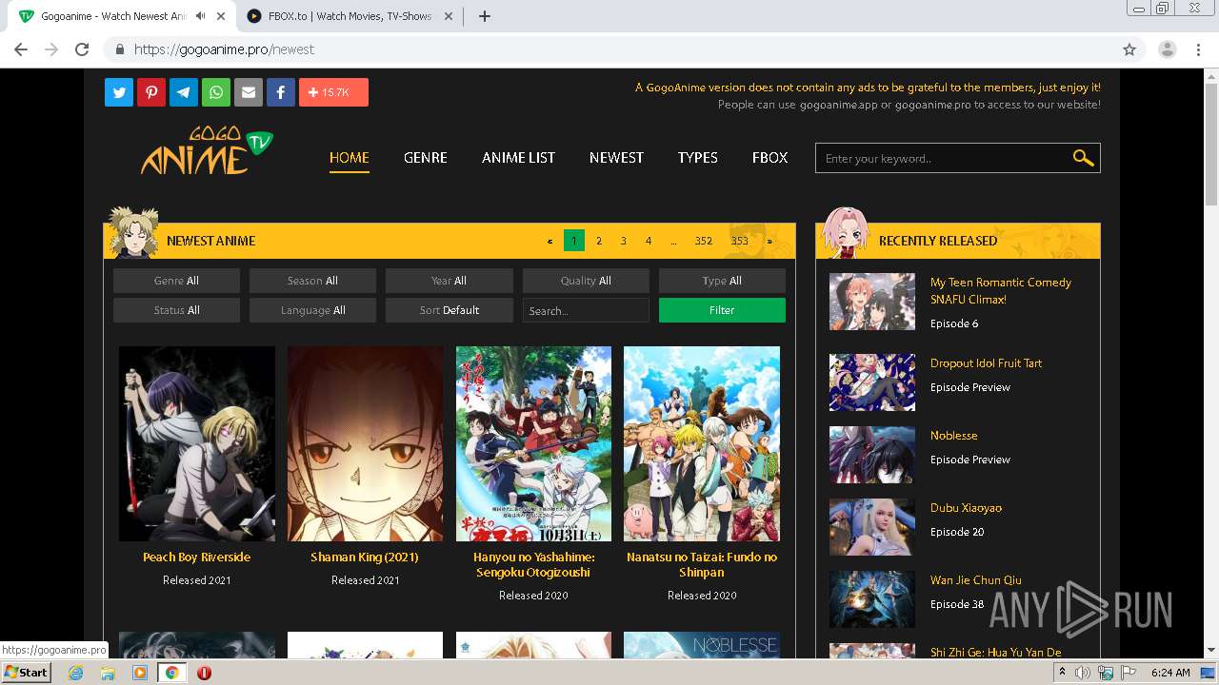The image size is (1219, 685).
Task: Mute the Gogoanime tab audio icon
Action: coord(200,16)
